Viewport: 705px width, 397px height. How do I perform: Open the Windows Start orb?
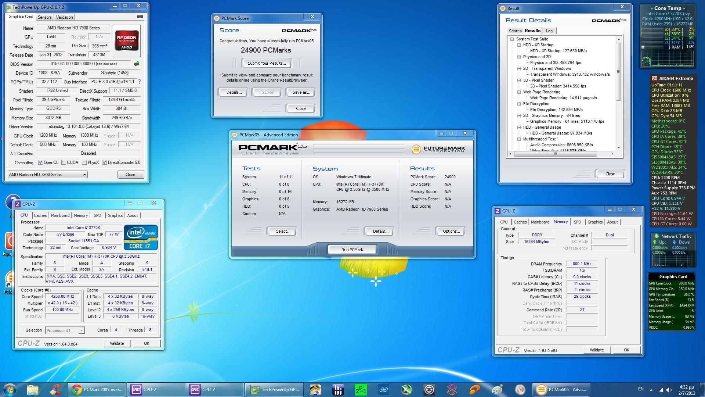[10, 389]
